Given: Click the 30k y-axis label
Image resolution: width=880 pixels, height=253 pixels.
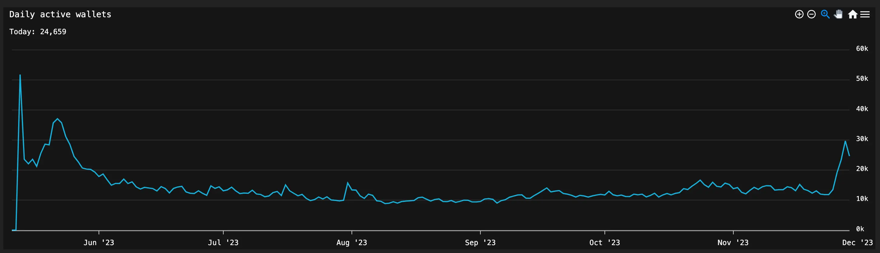Looking at the screenshot, I should coord(862,139).
